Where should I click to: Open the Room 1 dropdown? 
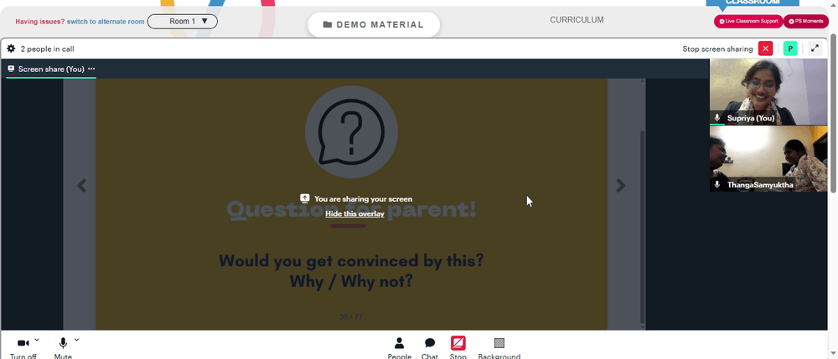tap(182, 21)
